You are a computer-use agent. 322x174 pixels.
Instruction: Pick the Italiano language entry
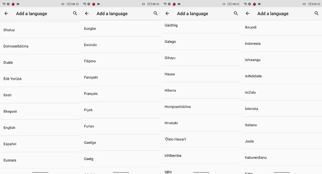282,125
